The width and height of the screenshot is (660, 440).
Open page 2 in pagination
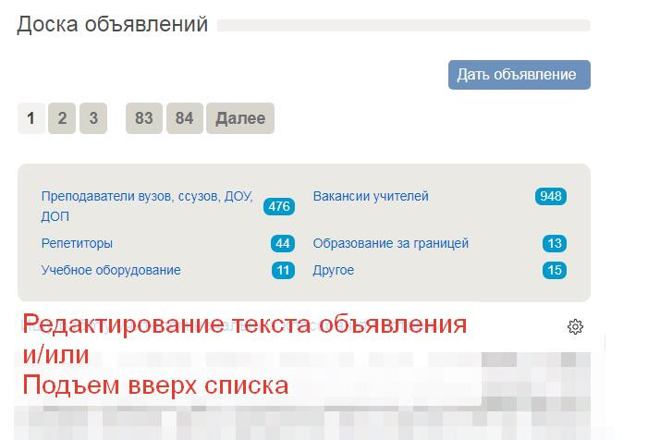tap(62, 118)
